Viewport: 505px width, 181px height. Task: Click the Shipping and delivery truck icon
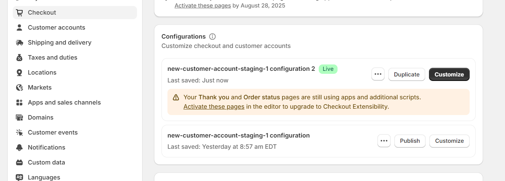pyautogui.click(x=20, y=43)
